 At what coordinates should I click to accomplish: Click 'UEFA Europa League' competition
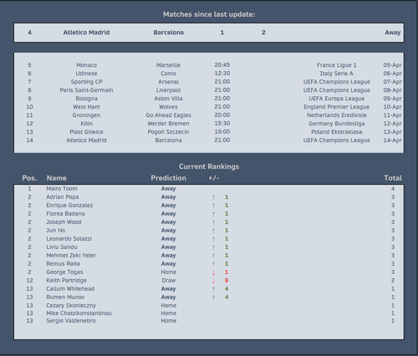337,99
